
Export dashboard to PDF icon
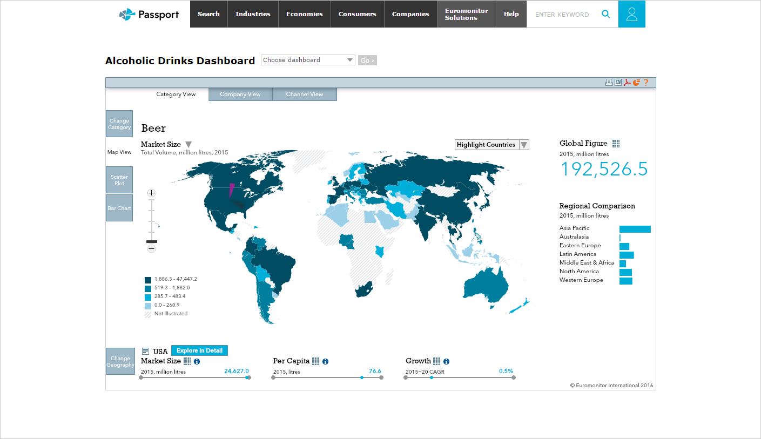(627, 82)
